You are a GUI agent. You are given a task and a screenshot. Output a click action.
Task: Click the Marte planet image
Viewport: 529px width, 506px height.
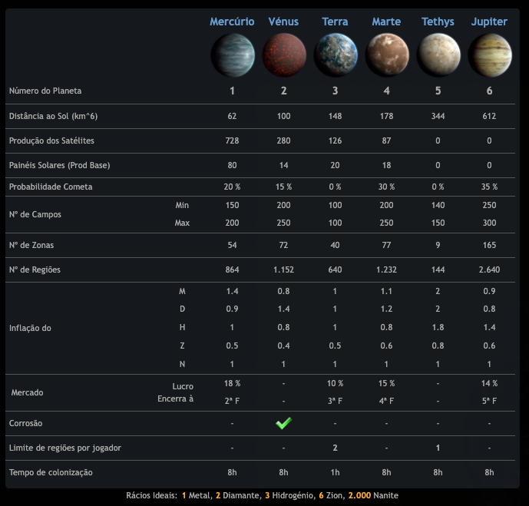pos(387,55)
